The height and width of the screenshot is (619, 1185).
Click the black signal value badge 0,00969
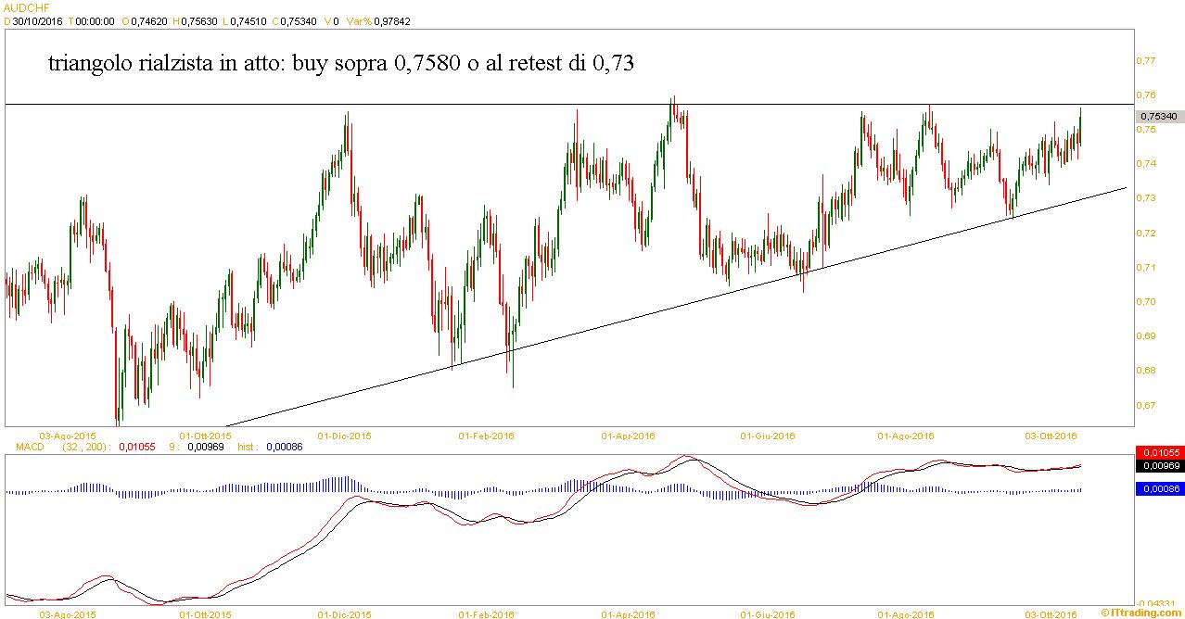coord(1159,466)
